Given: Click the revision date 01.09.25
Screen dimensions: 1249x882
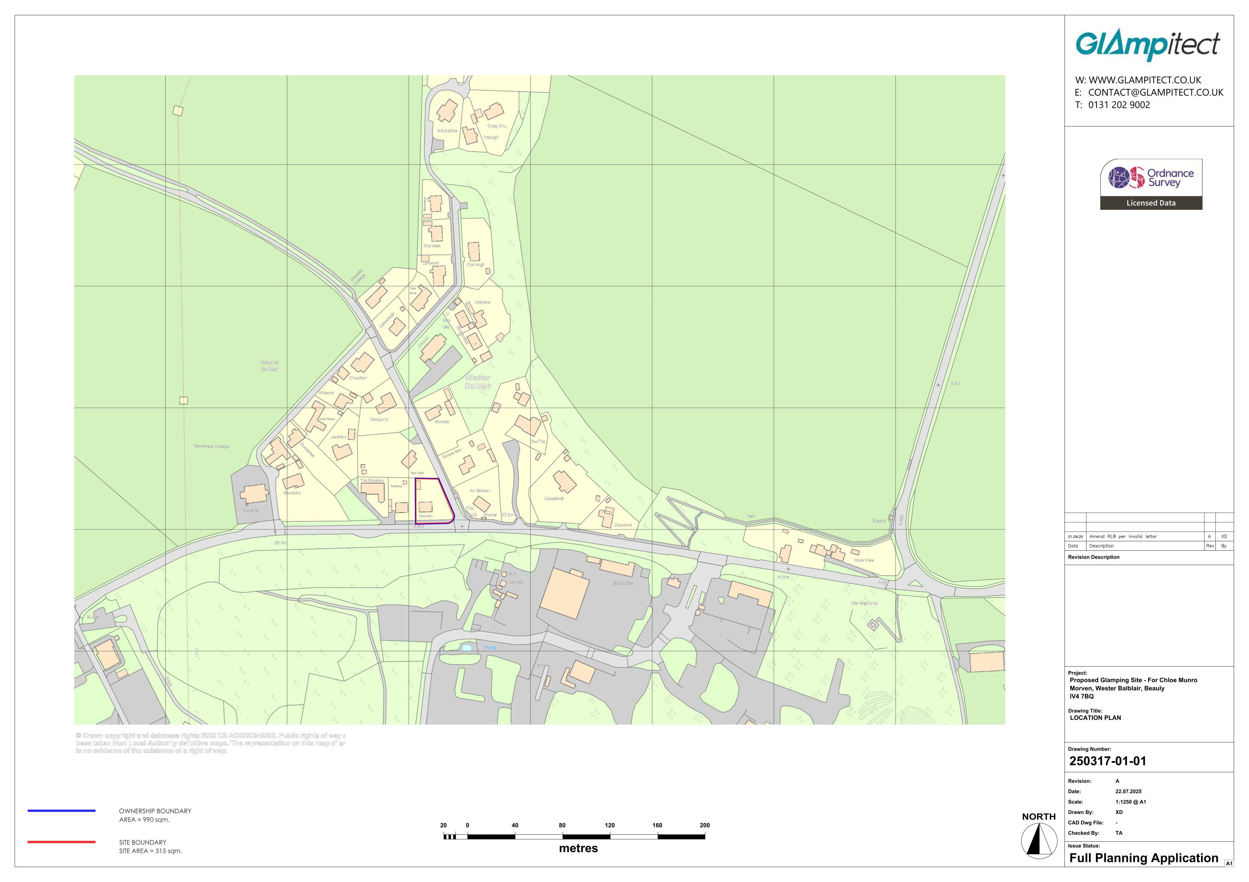Looking at the screenshot, I should tap(1075, 537).
